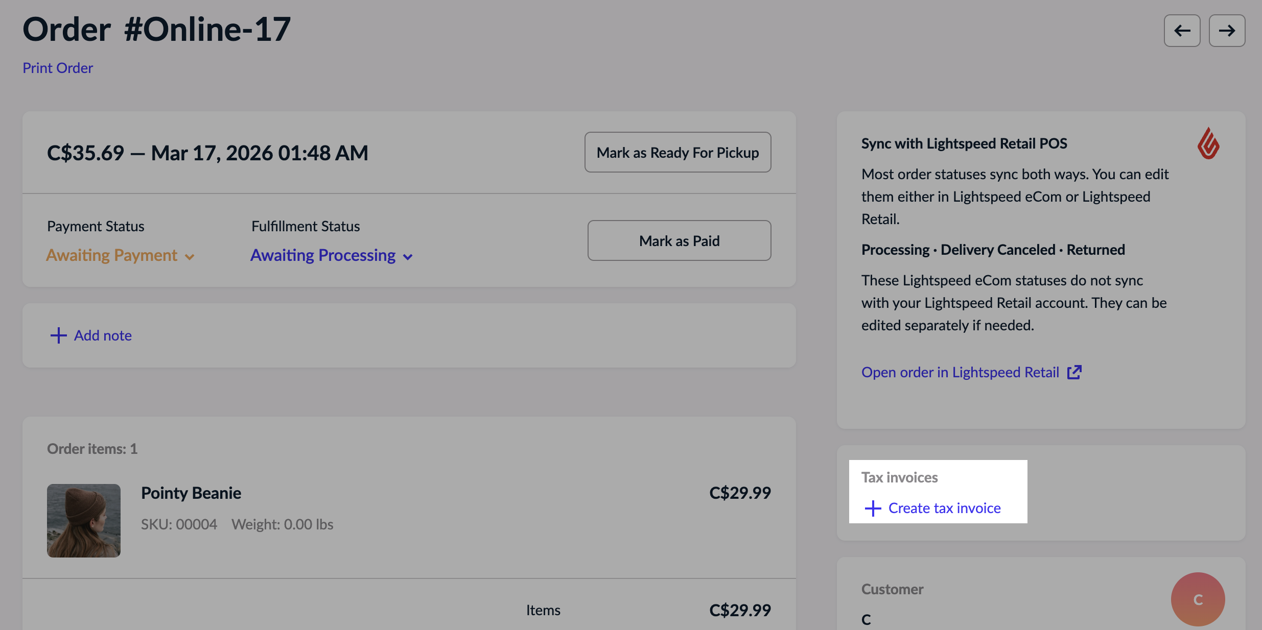Click the Order items: 1 label
The image size is (1262, 630).
click(92, 449)
